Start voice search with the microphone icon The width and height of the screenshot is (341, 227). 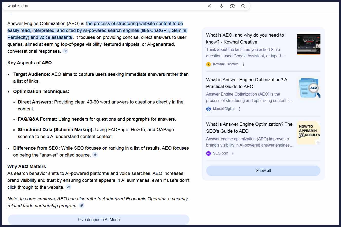point(221,6)
